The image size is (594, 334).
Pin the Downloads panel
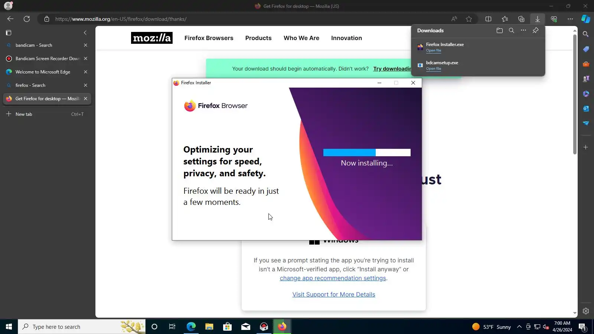pyautogui.click(x=535, y=30)
